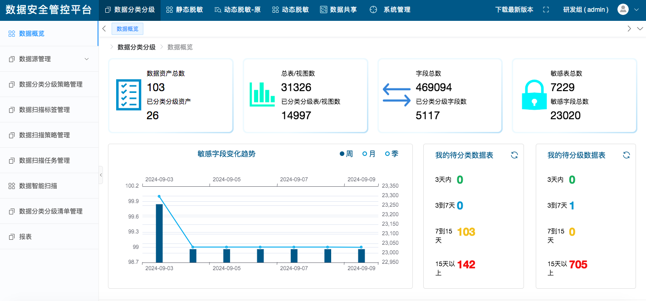Image resolution: width=646 pixels, height=301 pixels.
Task: Select the 周 trend option
Action: 346,154
